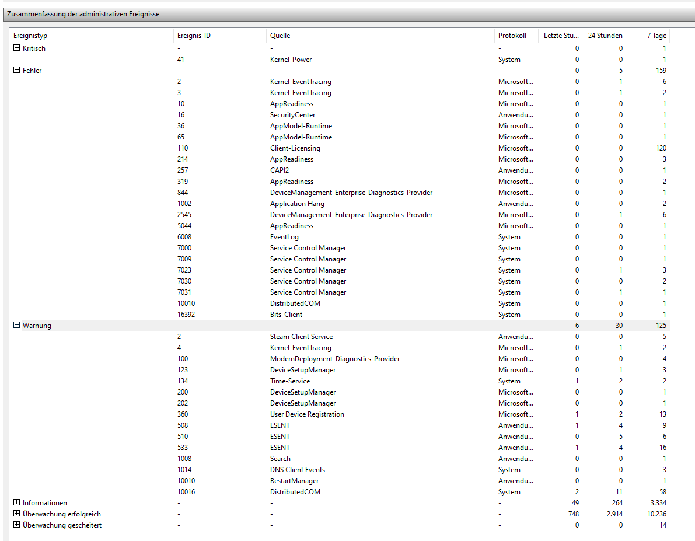Expand the Informationen event group

click(16, 502)
